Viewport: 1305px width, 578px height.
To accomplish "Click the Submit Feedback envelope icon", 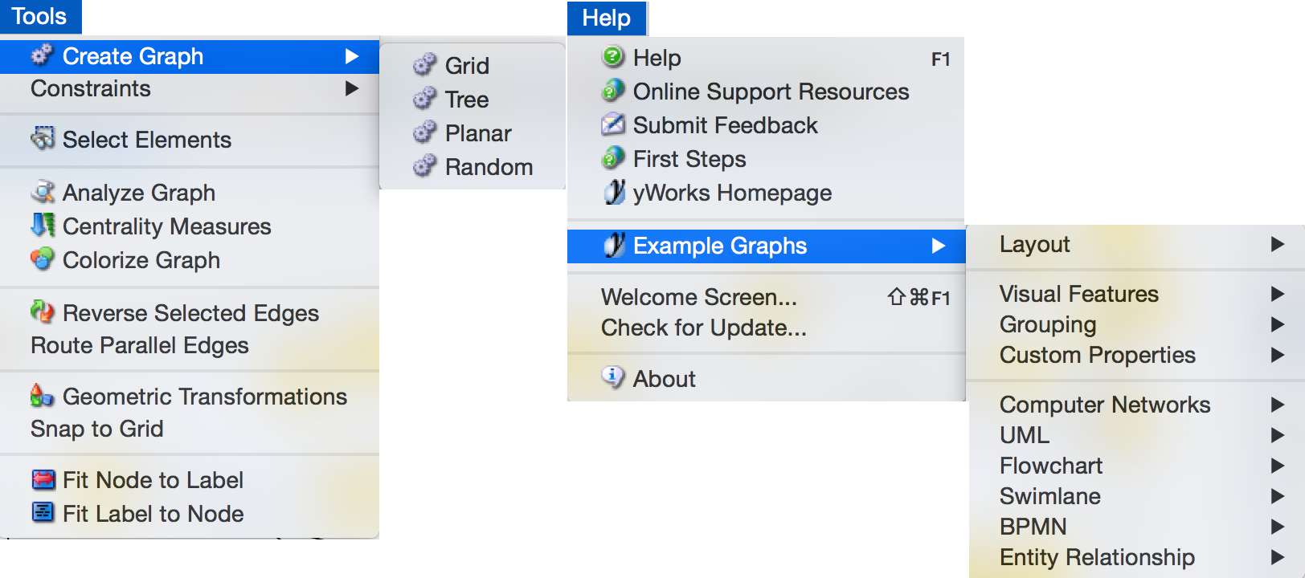I will [613, 124].
